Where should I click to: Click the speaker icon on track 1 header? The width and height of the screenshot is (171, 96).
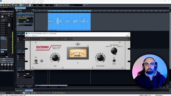[24, 17]
